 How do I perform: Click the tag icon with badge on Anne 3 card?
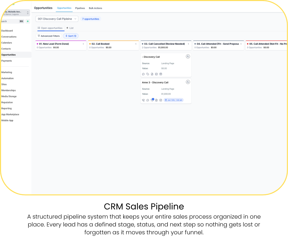pos(152,100)
